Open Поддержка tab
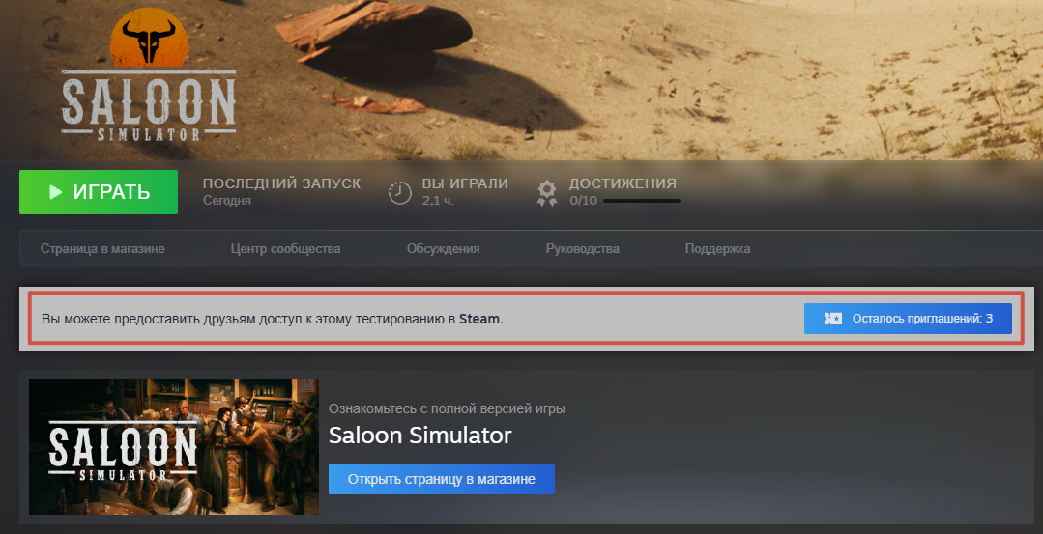 [717, 249]
